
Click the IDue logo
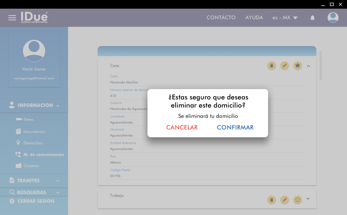34,17
